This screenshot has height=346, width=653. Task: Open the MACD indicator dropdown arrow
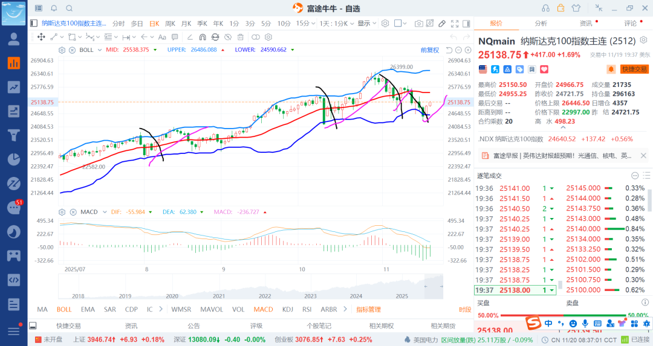click(x=105, y=212)
